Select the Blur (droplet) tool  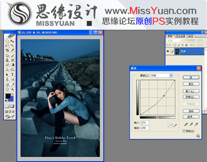[7, 69]
